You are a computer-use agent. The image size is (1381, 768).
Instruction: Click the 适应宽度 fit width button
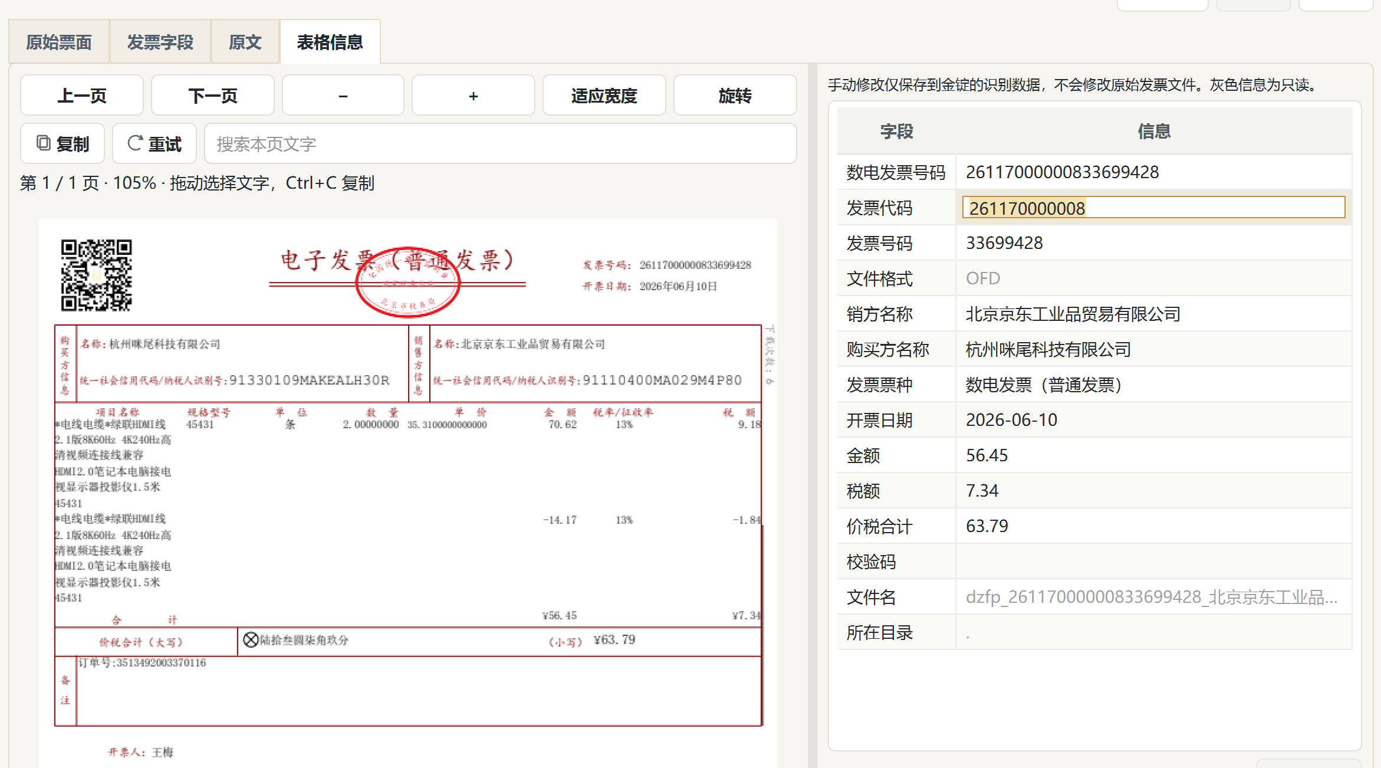tap(604, 95)
